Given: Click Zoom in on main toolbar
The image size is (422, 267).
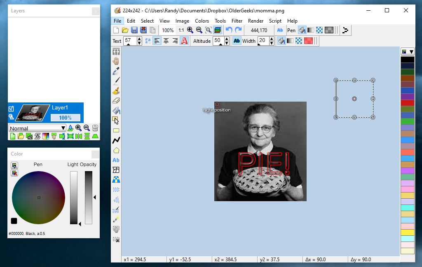Looking at the screenshot, I should pyautogui.click(x=190, y=30).
